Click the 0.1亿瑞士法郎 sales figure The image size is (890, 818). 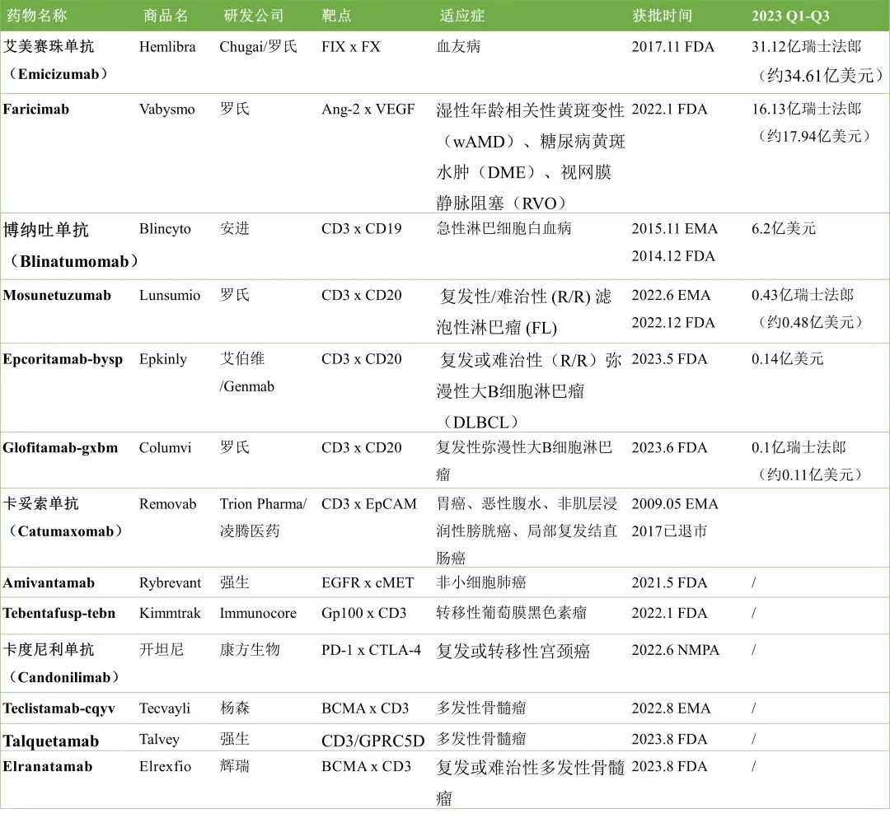tap(799, 447)
